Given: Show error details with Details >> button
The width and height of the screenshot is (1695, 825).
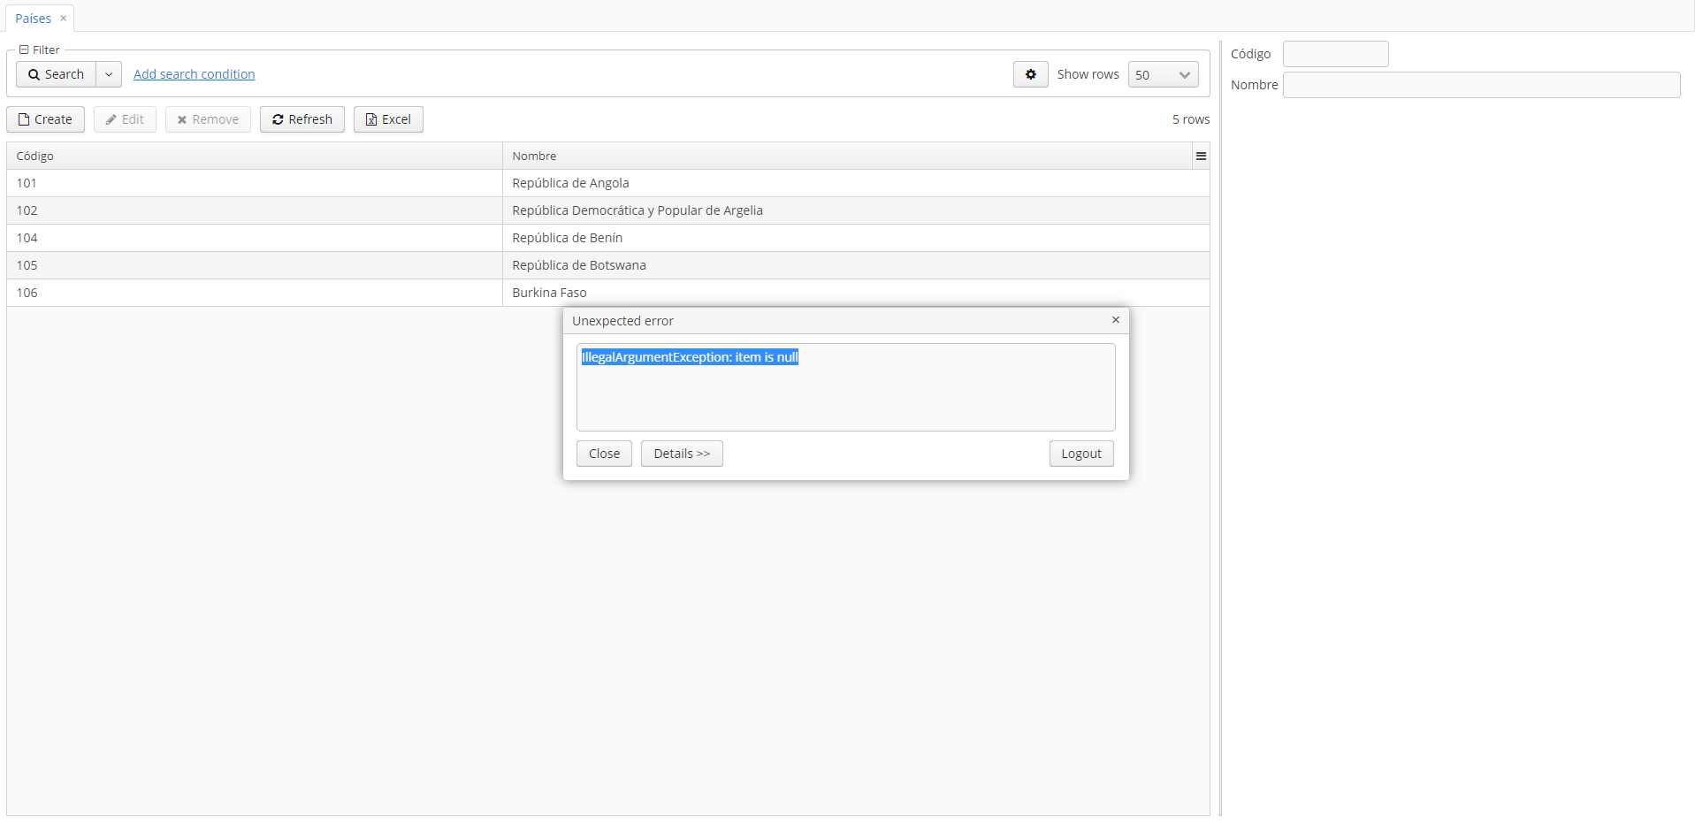Looking at the screenshot, I should (681, 454).
